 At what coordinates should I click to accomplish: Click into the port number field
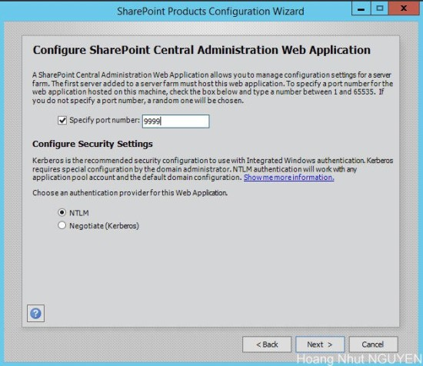[175, 121]
